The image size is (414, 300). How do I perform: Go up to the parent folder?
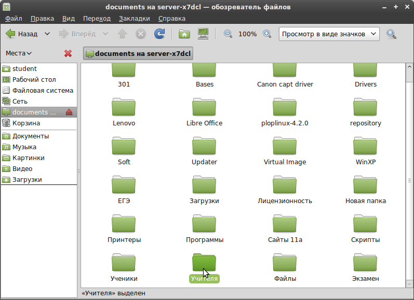click(123, 34)
